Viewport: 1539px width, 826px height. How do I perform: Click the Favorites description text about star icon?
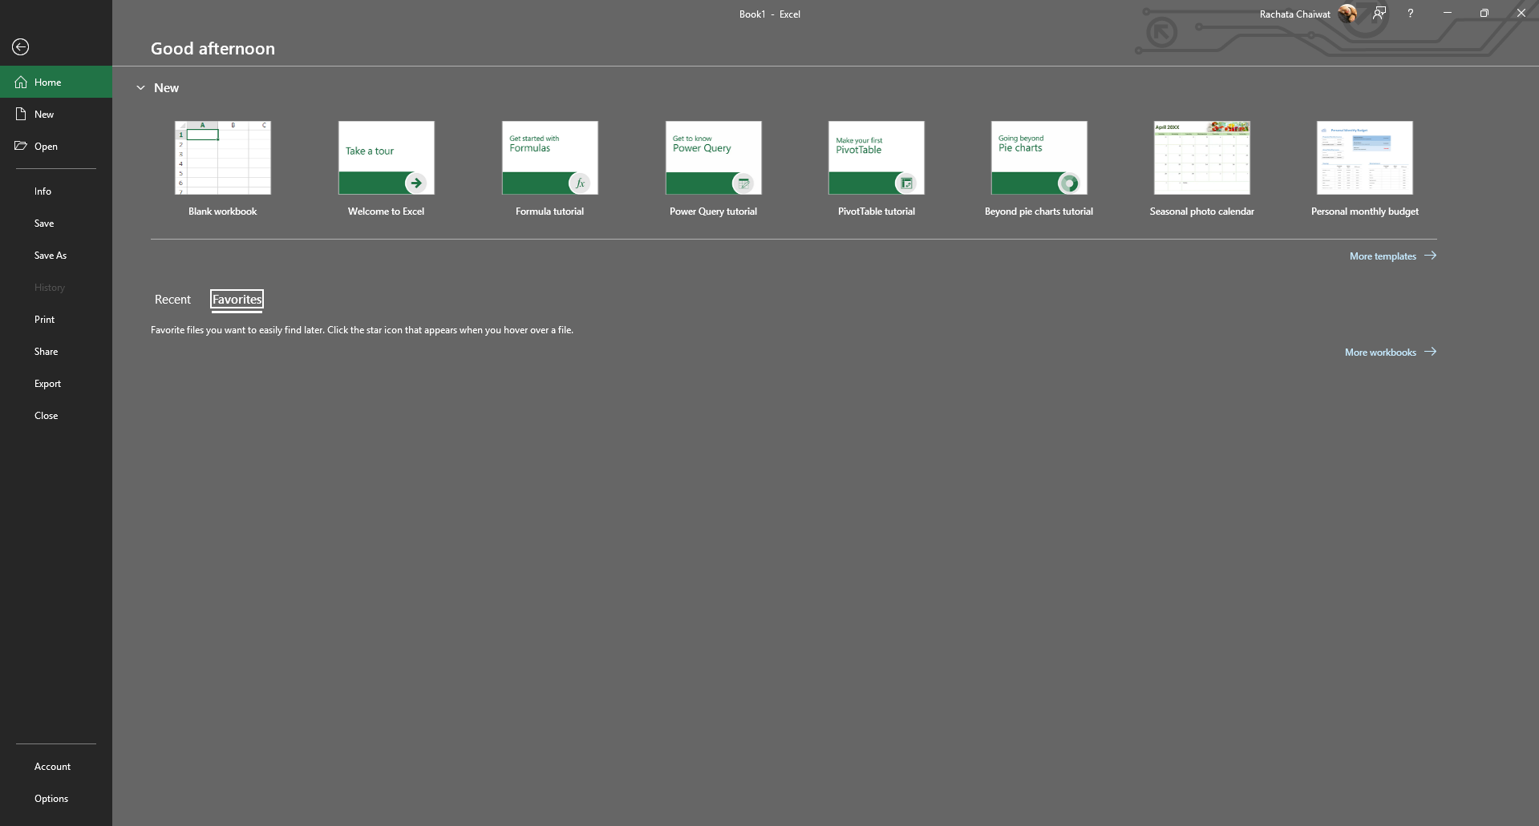pos(362,330)
